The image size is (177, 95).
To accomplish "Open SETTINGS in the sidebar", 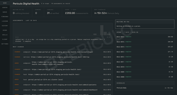I will 5,44.
